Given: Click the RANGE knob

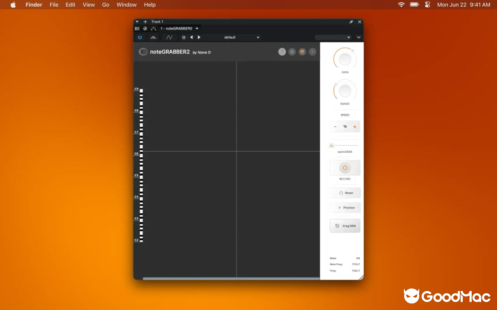Looking at the screenshot, I should (345, 91).
